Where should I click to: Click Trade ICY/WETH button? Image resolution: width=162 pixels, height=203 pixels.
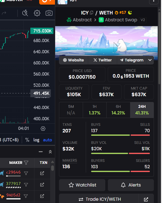99,199
